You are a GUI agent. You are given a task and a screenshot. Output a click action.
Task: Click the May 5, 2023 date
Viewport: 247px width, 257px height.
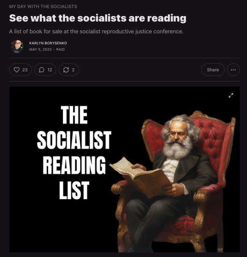(x=41, y=49)
